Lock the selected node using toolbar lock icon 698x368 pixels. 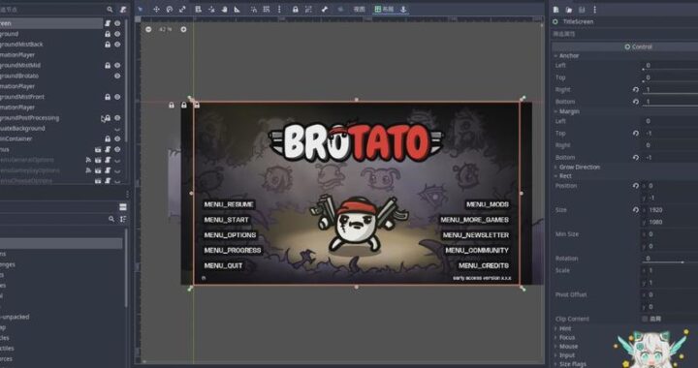[x=295, y=9]
